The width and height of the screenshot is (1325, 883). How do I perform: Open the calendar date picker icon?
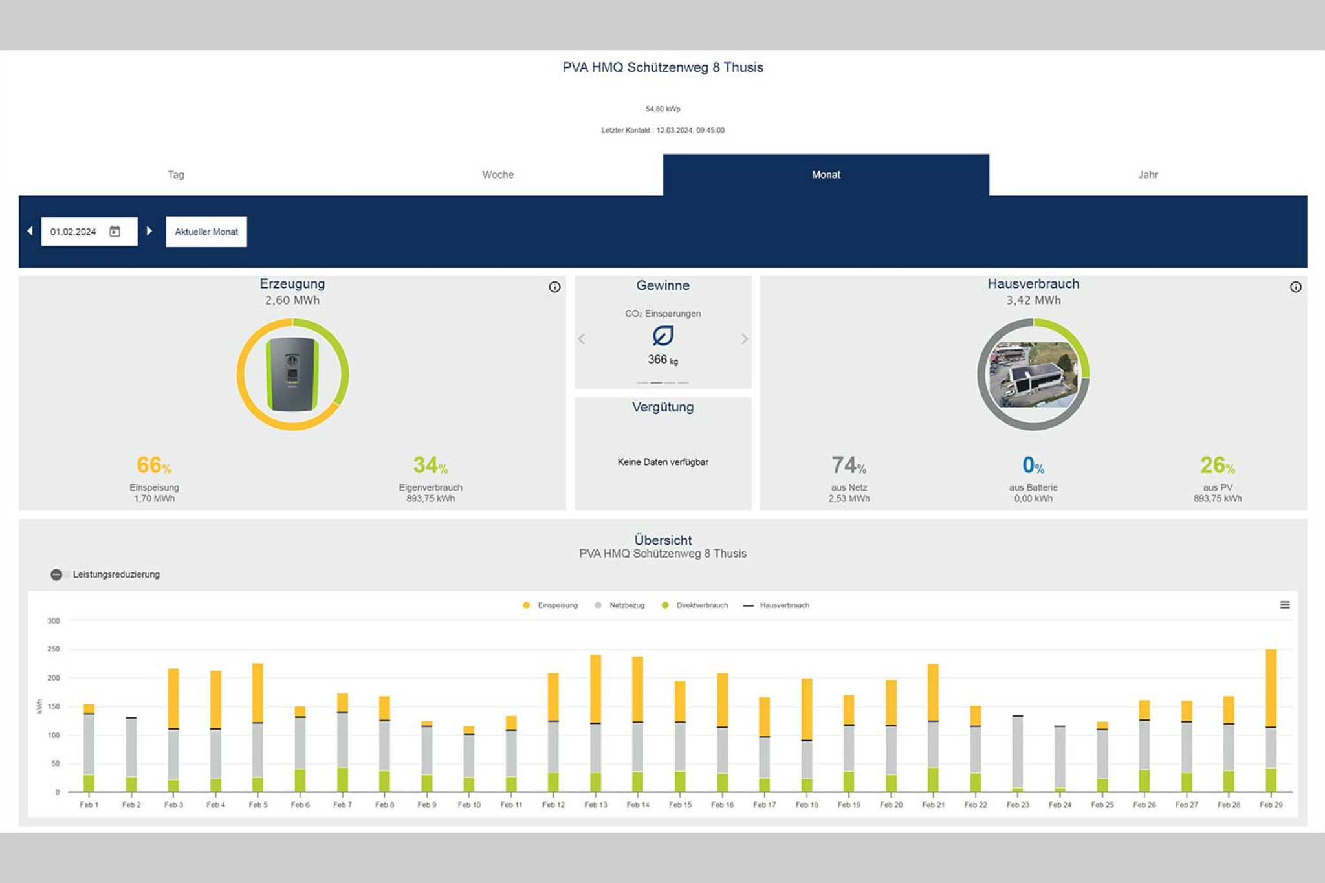(x=115, y=232)
